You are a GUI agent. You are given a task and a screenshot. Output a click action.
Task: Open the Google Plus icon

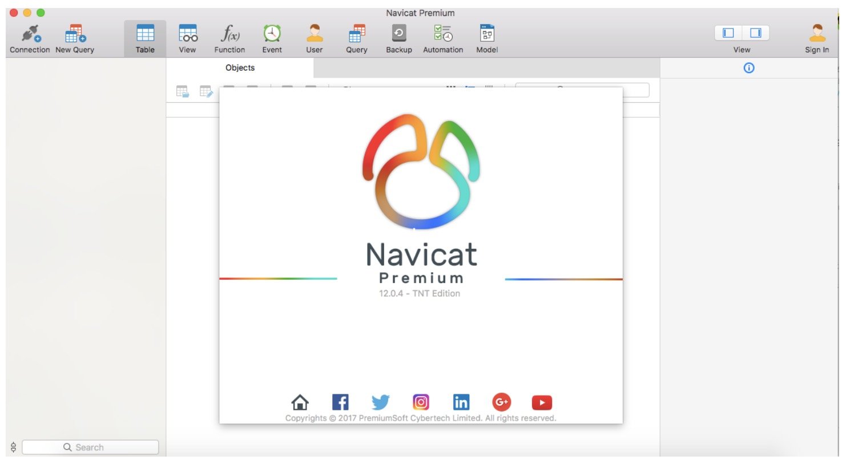click(502, 402)
